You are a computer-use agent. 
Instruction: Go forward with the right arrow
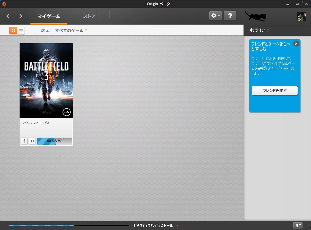(x=21, y=16)
